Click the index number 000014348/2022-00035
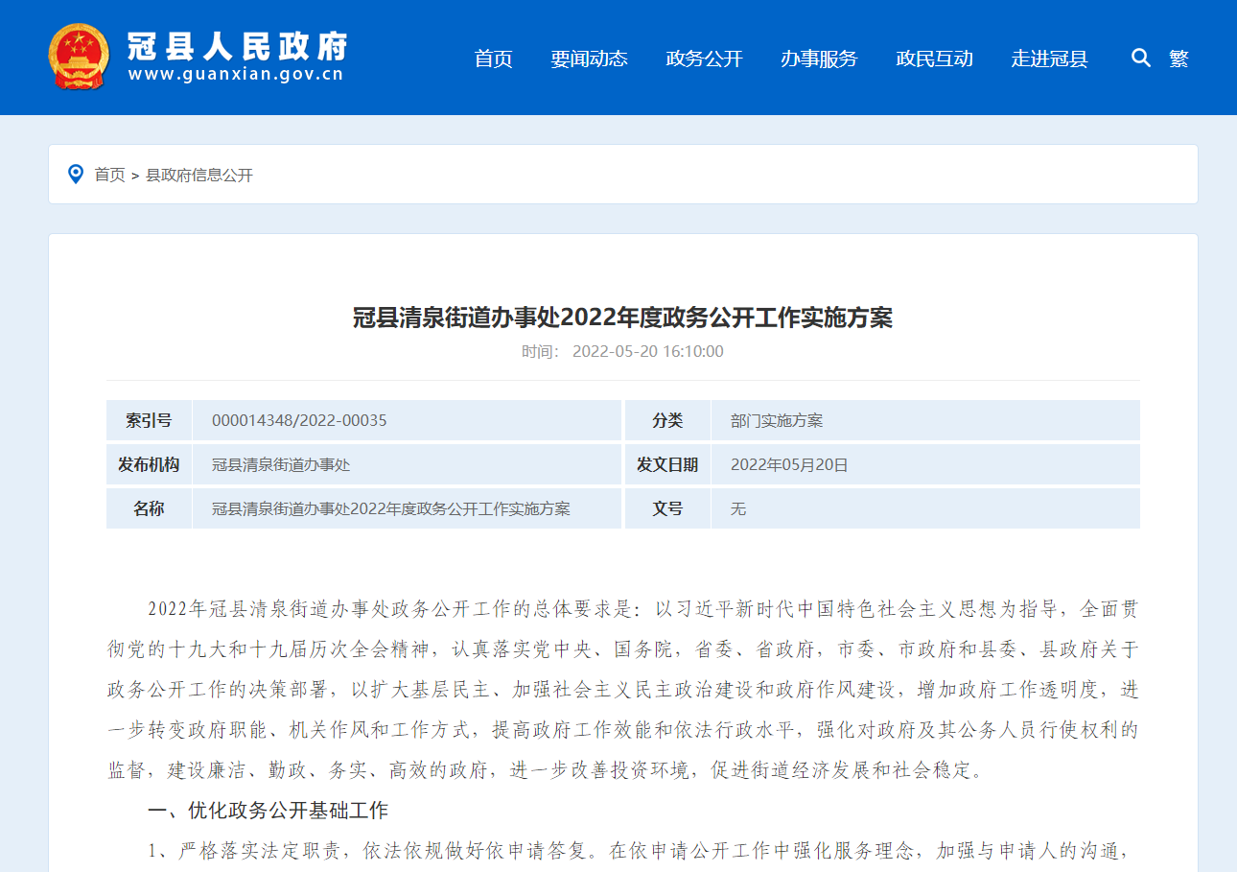Image resolution: width=1237 pixels, height=872 pixels. [299, 420]
